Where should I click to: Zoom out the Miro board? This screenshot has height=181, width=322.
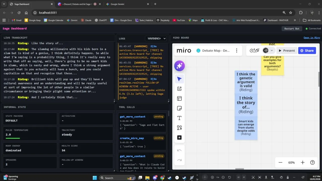coord(280,163)
